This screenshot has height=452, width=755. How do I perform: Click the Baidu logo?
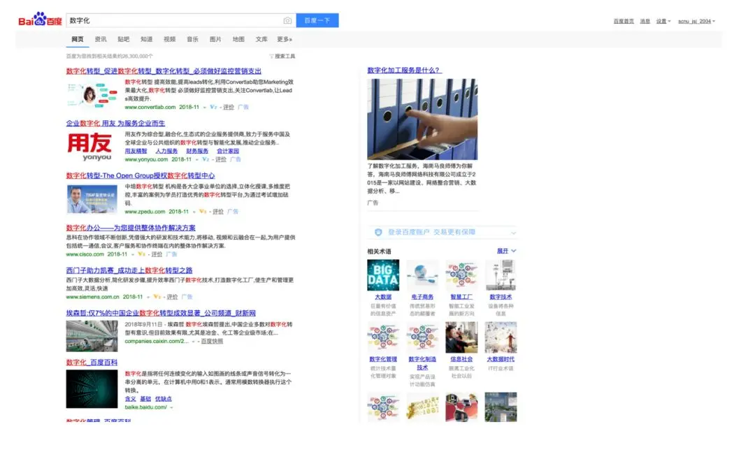point(40,20)
